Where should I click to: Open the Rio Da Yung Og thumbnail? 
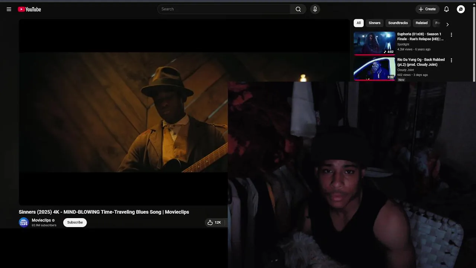pos(374,68)
